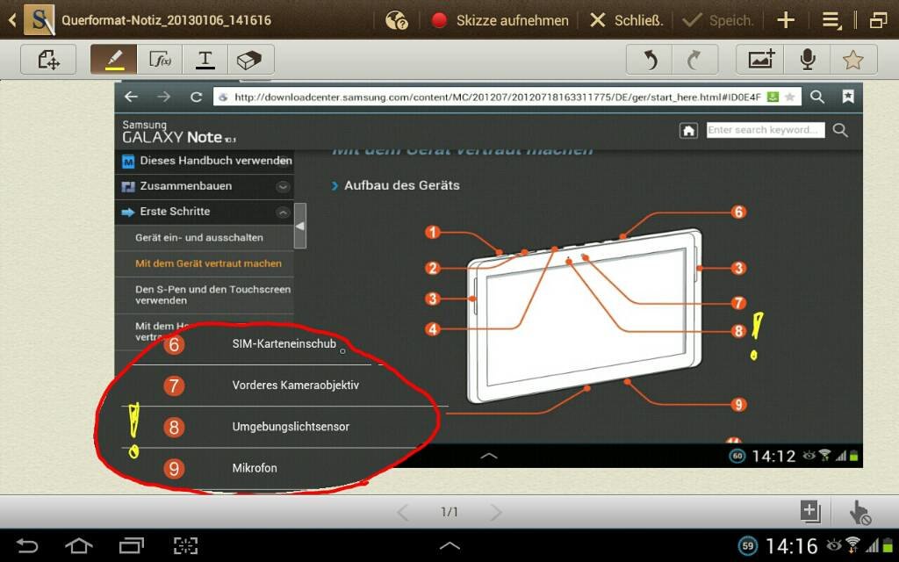
Task: Expand the mini apps tray chevron
Action: (449, 545)
